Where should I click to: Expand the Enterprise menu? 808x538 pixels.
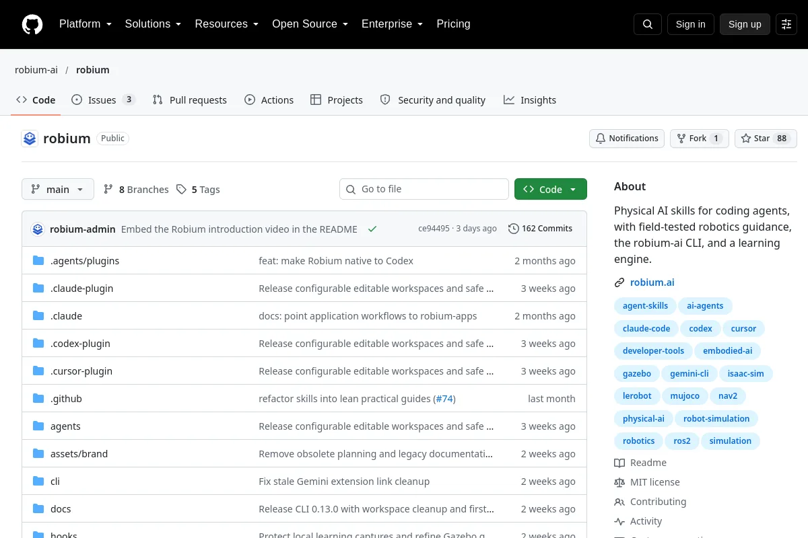[392, 24]
